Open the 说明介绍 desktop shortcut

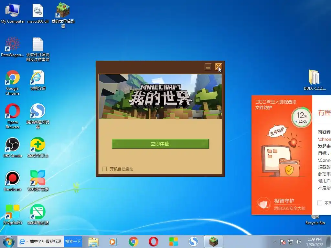38,80
